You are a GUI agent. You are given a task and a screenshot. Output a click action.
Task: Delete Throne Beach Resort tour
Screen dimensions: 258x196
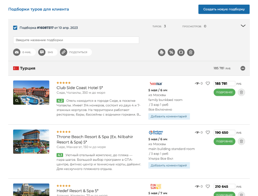coord(241,141)
